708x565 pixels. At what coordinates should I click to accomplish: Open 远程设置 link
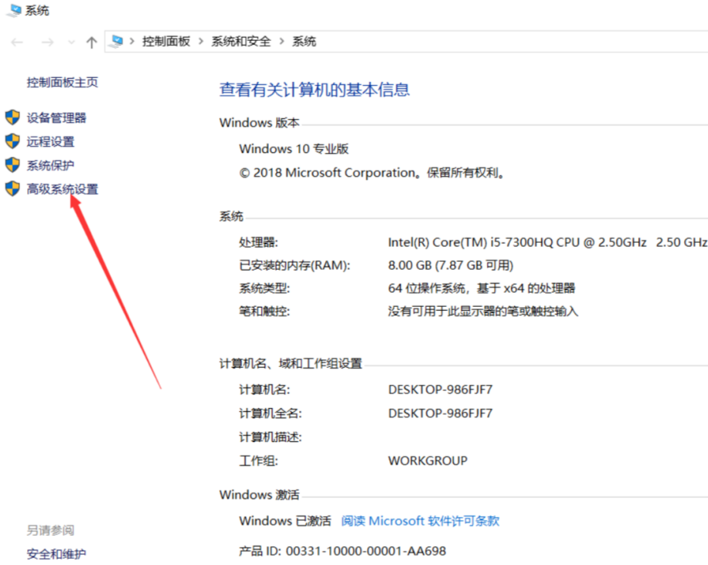[x=50, y=141]
